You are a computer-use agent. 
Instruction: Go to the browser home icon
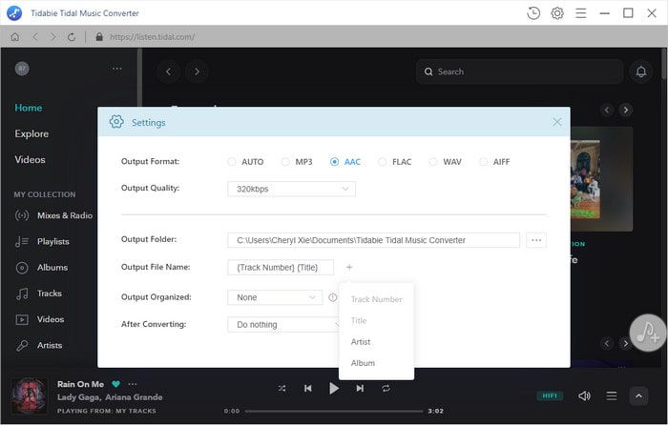coord(15,37)
